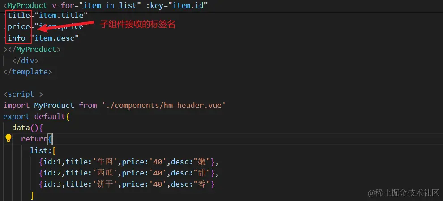This screenshot has width=443, height=201.
Task: Click the './components/hm-header.vue' import path
Action: (164, 105)
